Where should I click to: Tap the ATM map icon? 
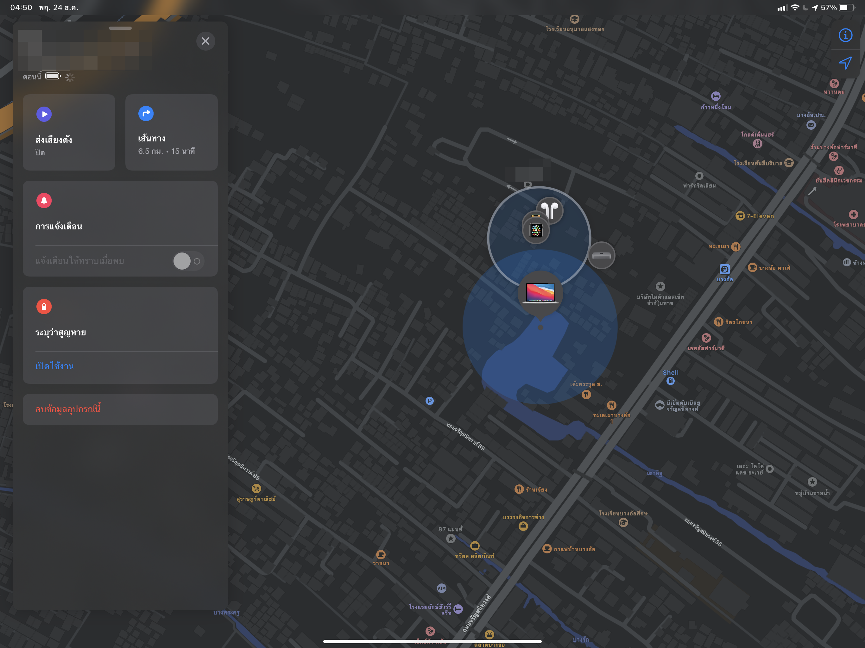441,588
